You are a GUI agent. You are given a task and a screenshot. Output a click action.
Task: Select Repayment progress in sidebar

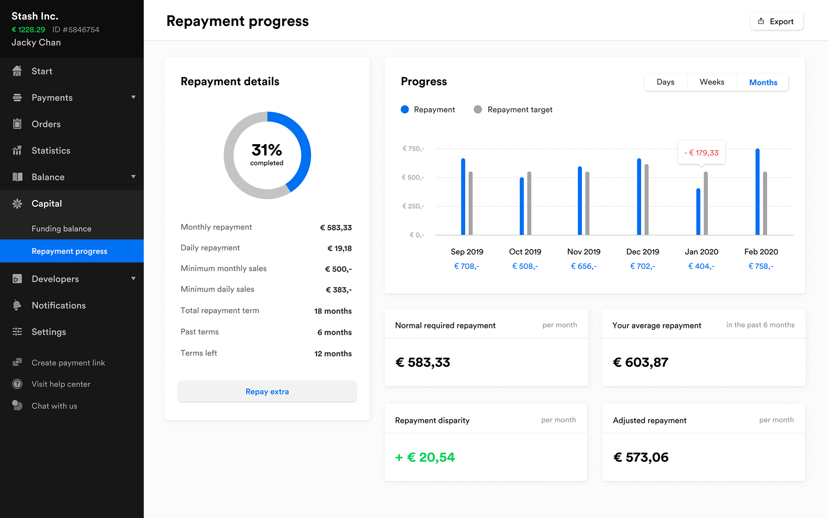(x=69, y=251)
